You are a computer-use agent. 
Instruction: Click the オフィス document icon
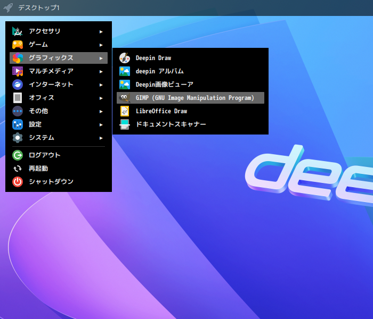(x=18, y=98)
